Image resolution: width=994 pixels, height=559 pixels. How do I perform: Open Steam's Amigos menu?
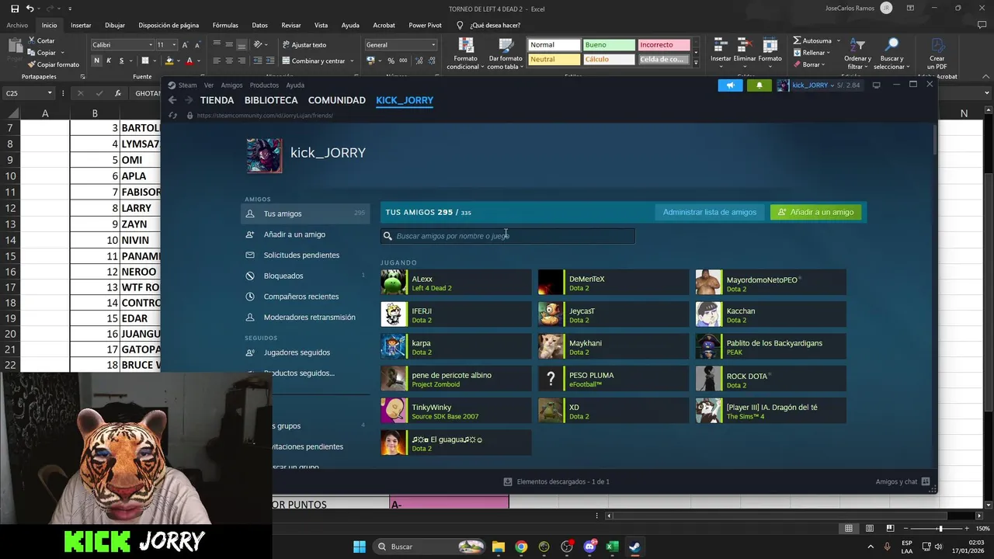(231, 85)
